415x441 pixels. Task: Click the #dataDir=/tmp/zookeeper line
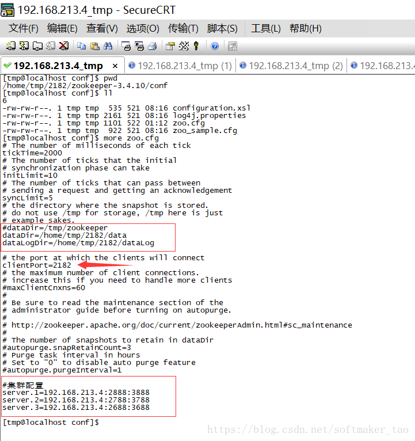point(55,228)
